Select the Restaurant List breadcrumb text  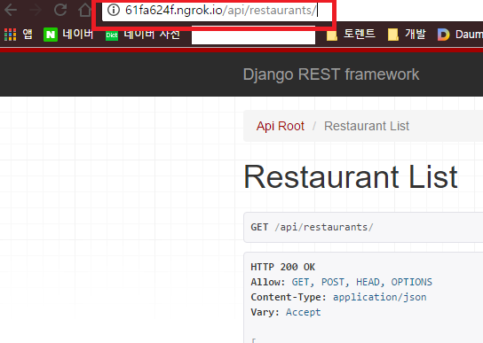(367, 126)
